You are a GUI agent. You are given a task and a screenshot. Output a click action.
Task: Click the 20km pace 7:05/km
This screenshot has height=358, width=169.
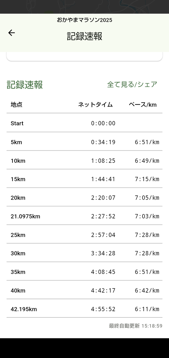[147, 198]
